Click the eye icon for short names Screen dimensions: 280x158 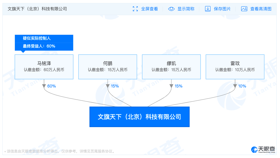[171, 9]
